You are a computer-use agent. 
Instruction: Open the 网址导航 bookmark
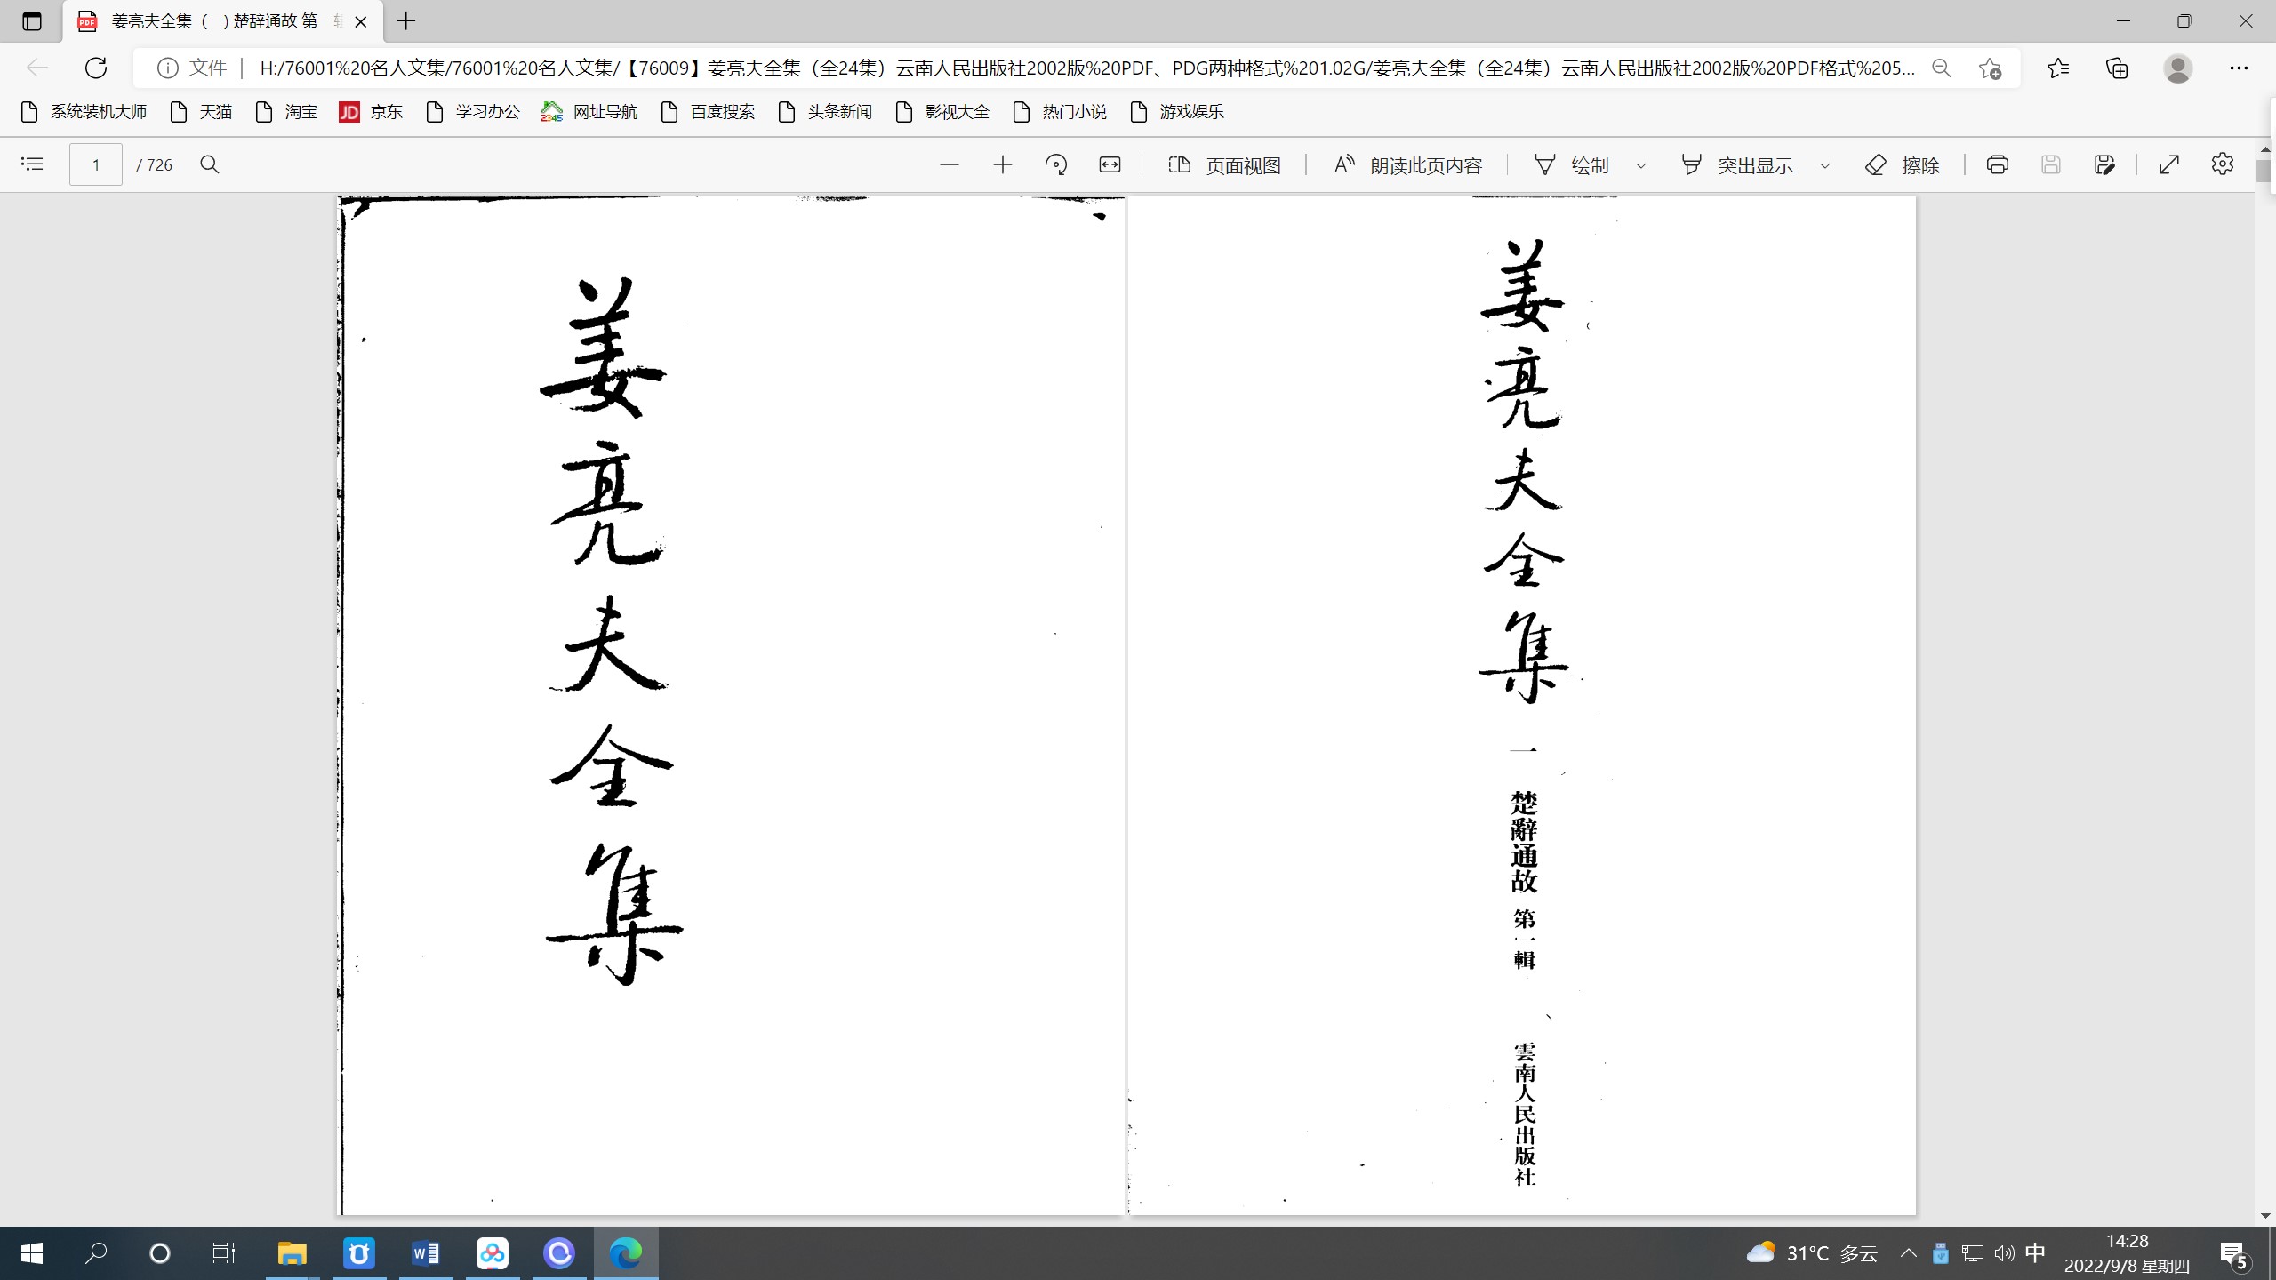pos(589,112)
